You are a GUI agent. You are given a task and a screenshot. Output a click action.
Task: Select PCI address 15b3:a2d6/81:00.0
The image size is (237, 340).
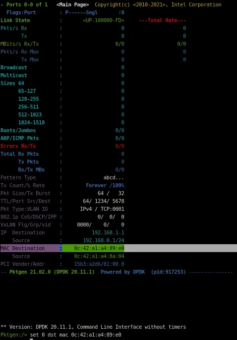coord(99,264)
